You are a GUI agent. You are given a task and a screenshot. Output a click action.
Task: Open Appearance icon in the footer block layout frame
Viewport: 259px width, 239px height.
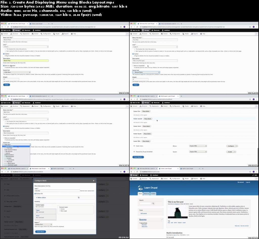click(x=150, y=106)
